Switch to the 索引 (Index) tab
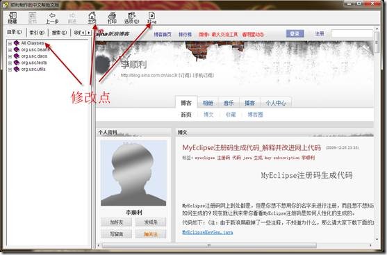The image size is (387, 255). point(37,33)
